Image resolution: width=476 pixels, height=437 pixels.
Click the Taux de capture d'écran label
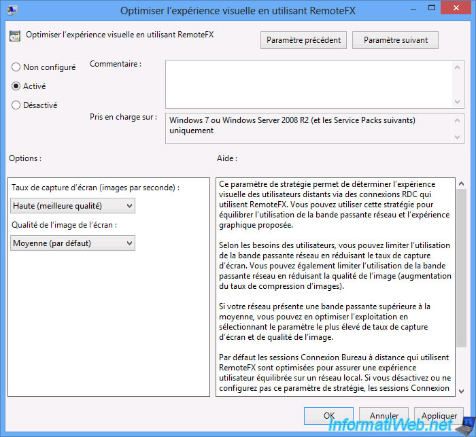[96, 188]
